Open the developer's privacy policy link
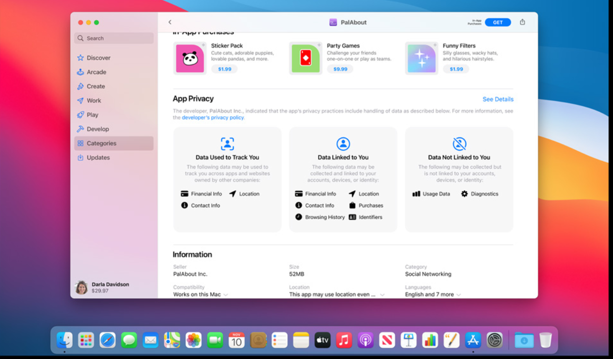 213,118
